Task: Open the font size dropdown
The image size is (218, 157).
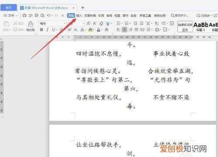Action: (83, 24)
